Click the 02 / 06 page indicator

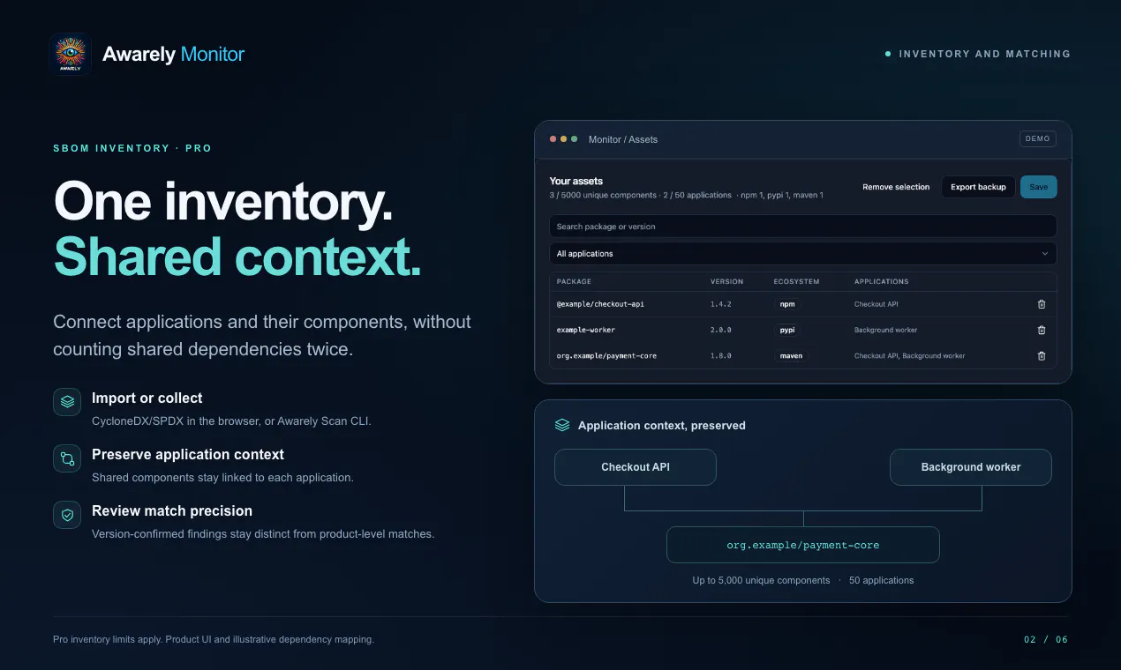click(x=1046, y=639)
